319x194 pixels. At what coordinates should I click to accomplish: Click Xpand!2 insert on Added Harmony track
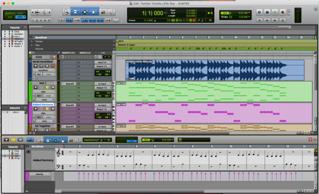(x=69, y=105)
